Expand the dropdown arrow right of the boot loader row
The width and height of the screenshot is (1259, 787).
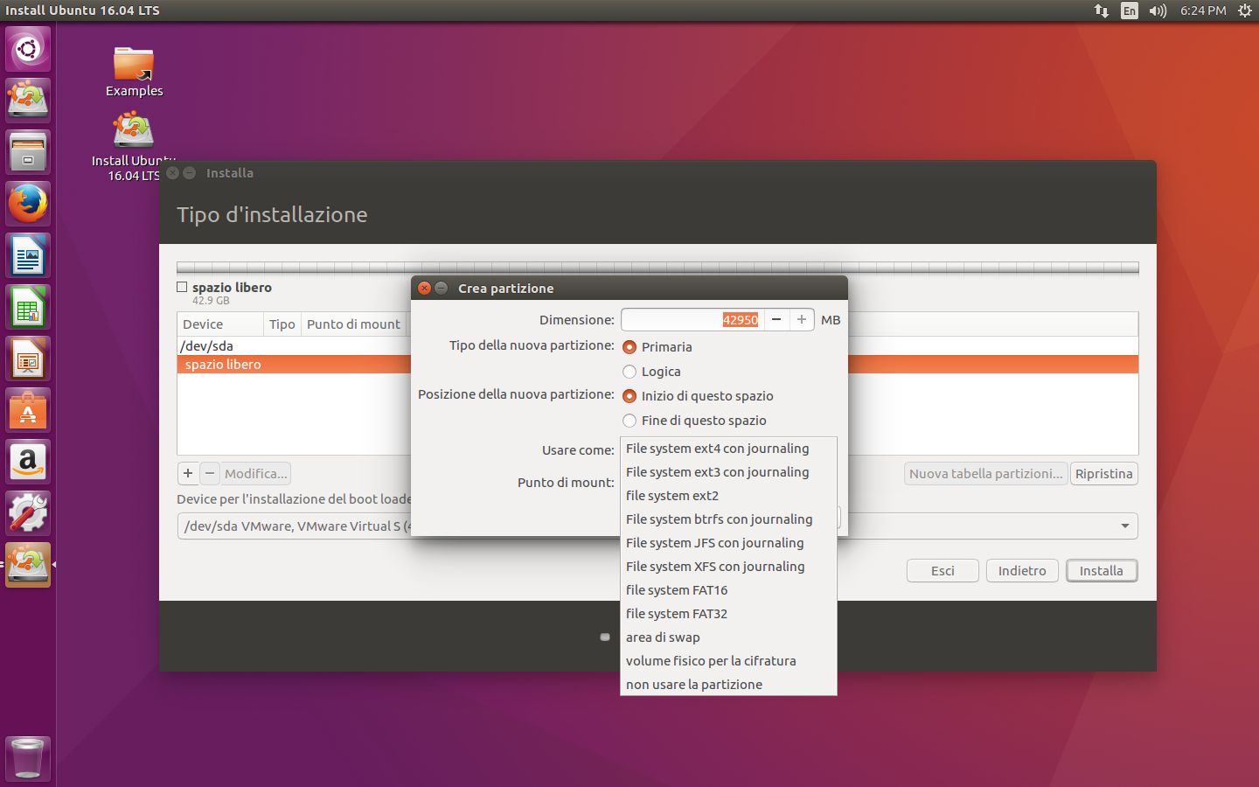(x=1125, y=526)
